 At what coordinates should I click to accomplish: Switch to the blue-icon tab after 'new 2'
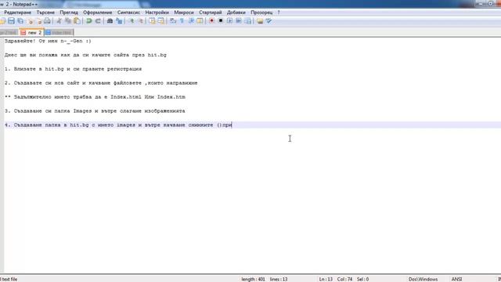tap(59, 32)
